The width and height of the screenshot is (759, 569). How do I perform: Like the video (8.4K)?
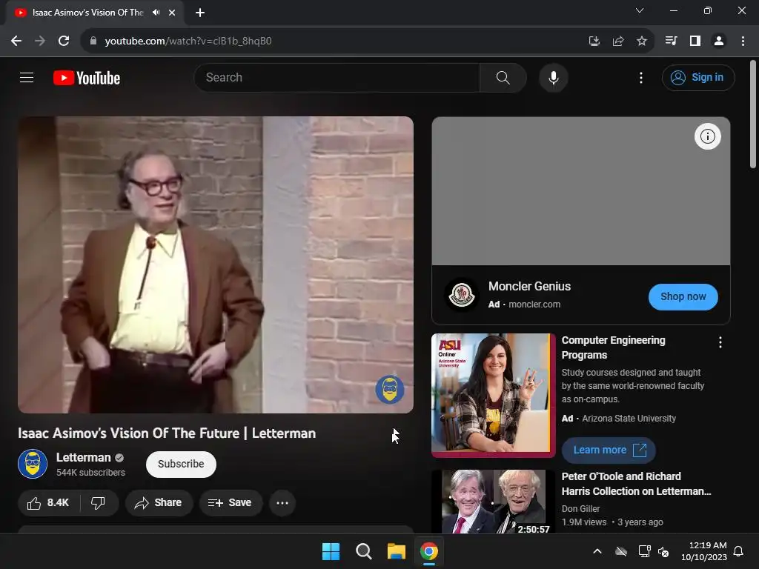(x=48, y=503)
